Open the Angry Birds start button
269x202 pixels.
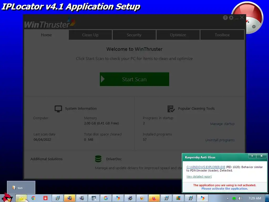click(x=7, y=198)
